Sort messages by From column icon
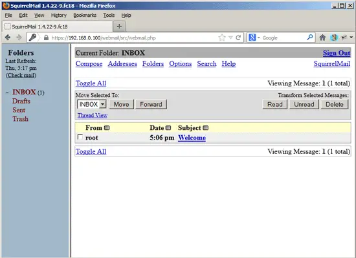356x258 pixels. pyautogui.click(x=107, y=128)
